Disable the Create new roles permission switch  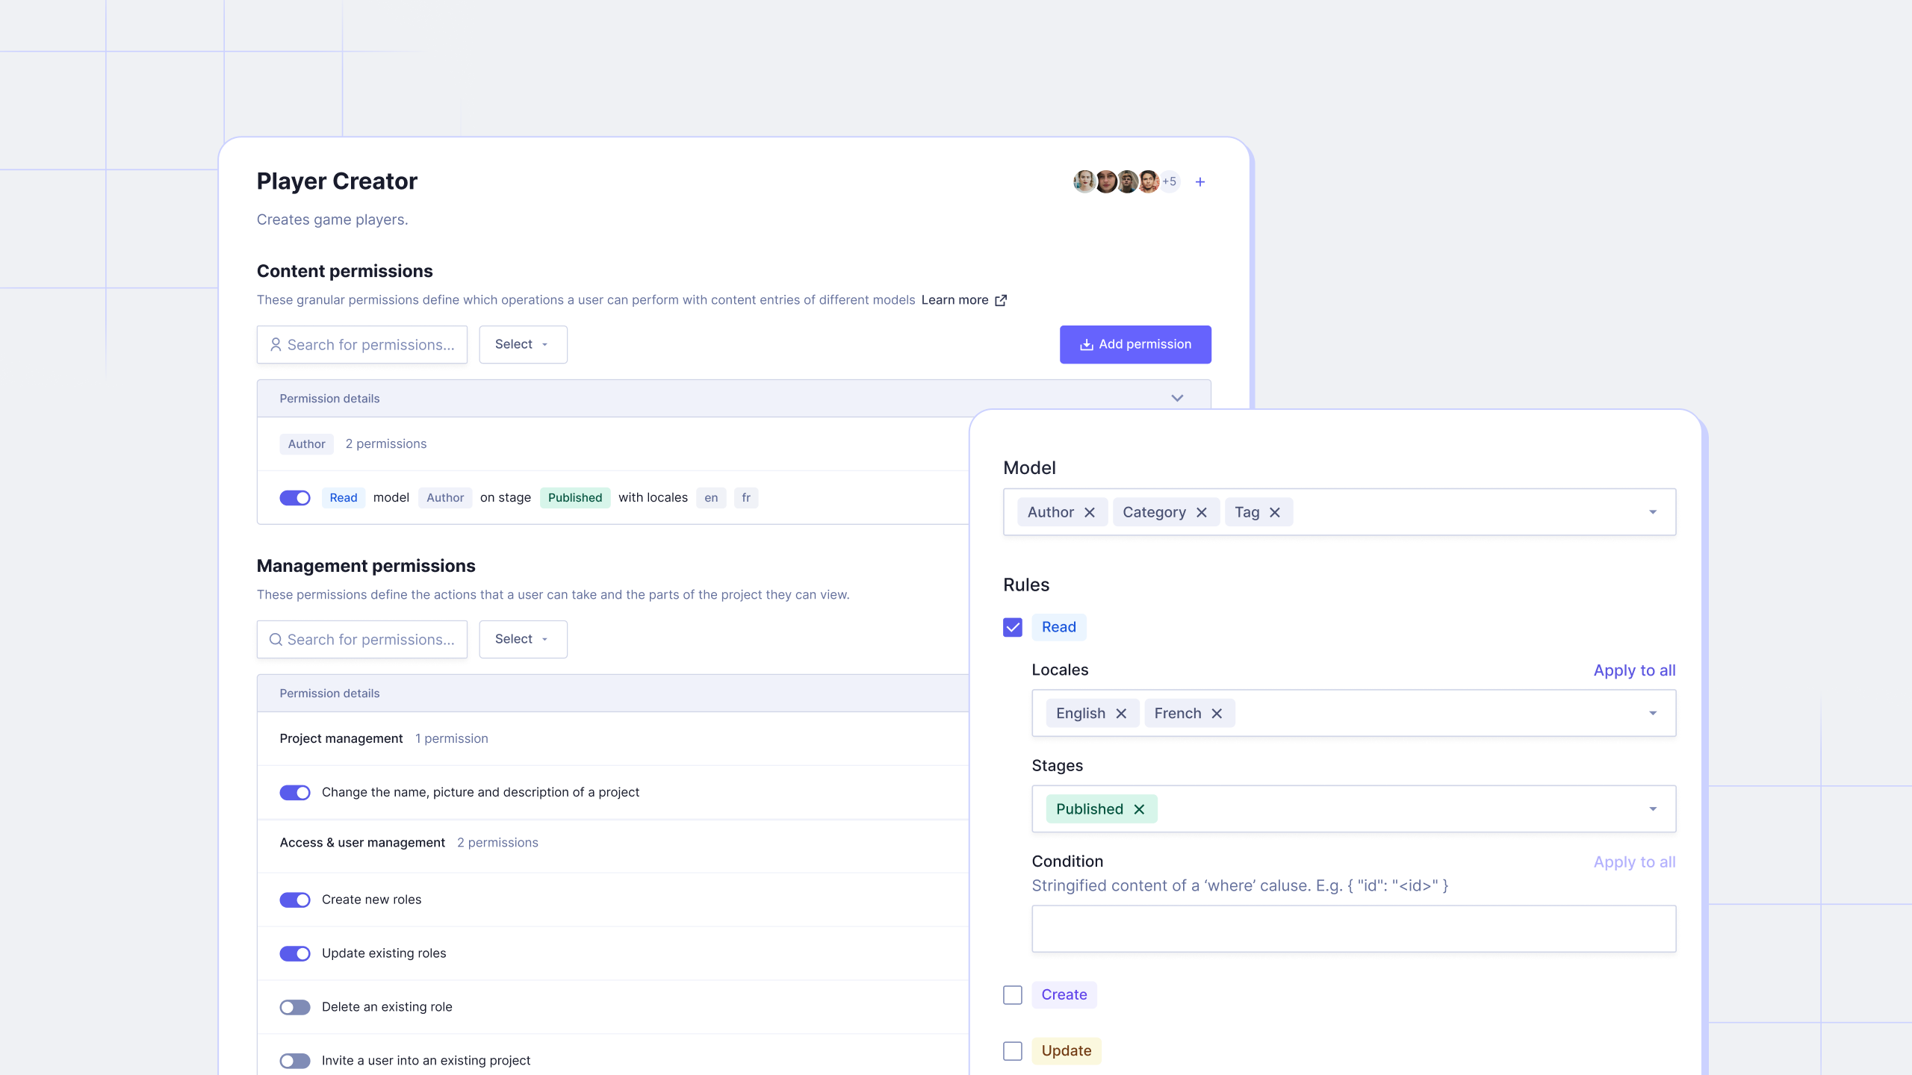294,899
